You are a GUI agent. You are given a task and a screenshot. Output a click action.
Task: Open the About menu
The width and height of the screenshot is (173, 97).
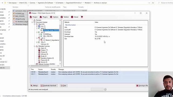tap(75, 17)
